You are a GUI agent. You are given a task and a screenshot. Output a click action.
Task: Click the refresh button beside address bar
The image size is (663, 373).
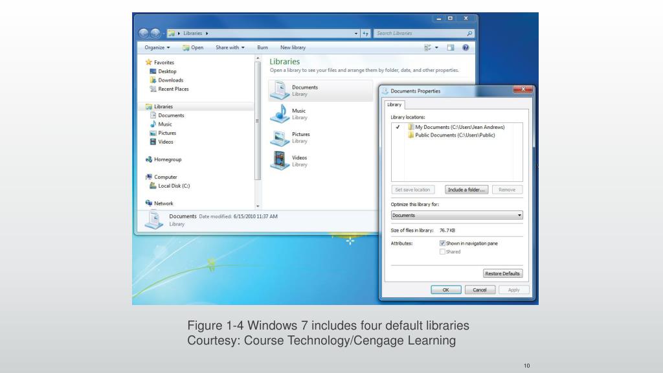[x=365, y=34]
